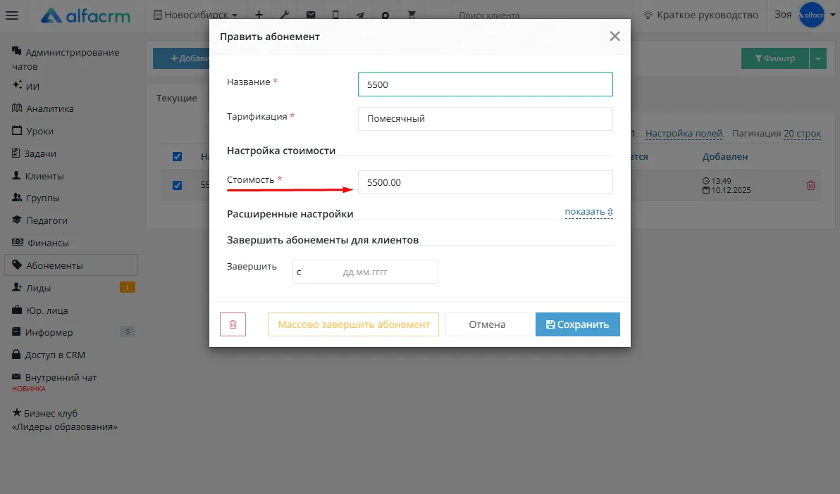The height and width of the screenshot is (494, 840).
Task: Click the Завершить date field
Action: click(x=365, y=272)
